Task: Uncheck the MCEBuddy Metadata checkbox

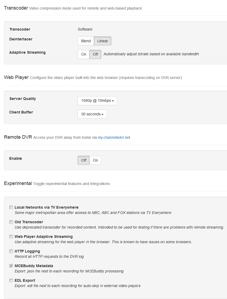Action: [11, 266]
